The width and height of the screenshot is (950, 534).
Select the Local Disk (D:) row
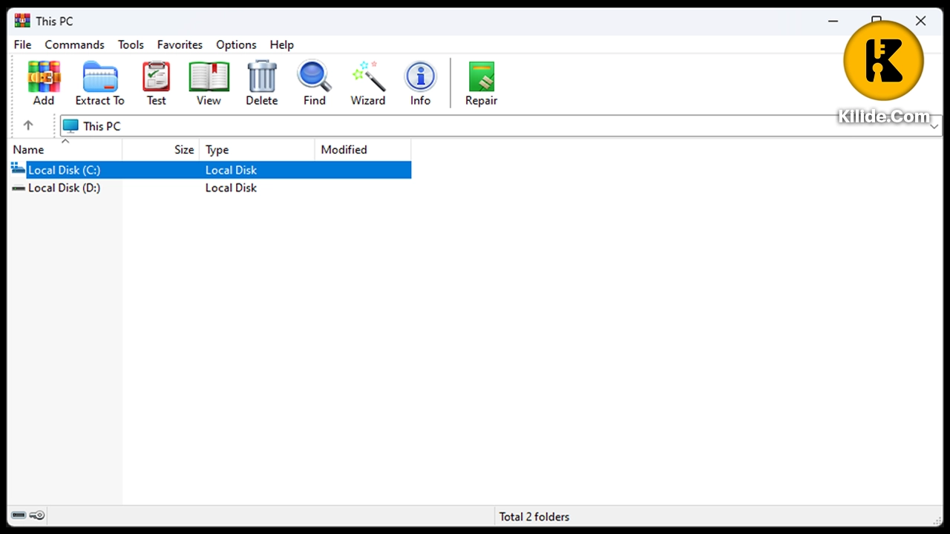[211, 188]
